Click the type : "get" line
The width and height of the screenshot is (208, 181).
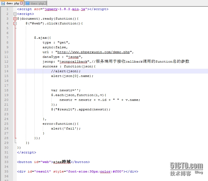click(x=56, y=42)
